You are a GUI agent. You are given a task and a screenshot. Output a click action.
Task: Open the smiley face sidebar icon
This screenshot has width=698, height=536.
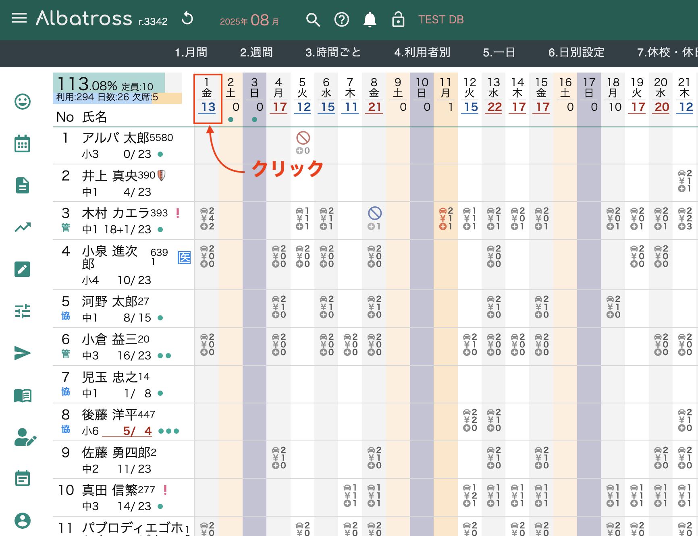click(x=23, y=102)
